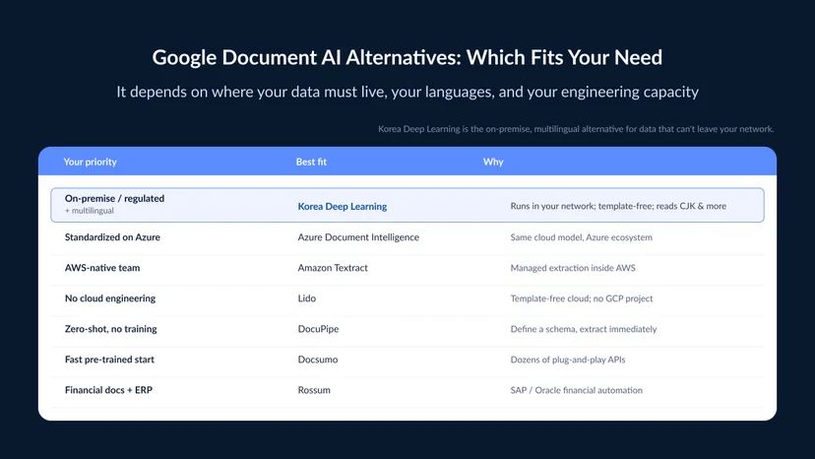Select the 'Zero-shot, no training' cell

point(110,329)
